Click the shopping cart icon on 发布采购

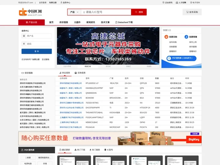click(187, 12)
